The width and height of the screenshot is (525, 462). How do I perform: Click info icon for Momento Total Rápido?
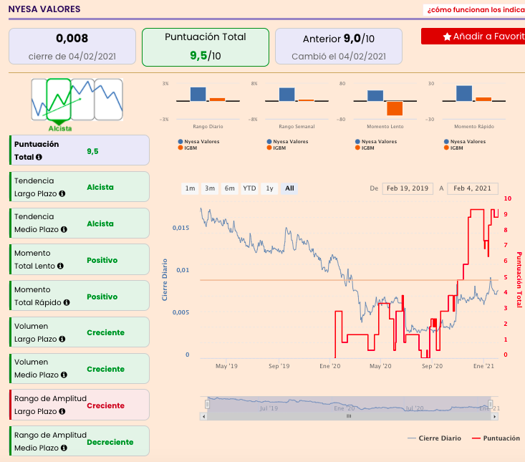pyautogui.click(x=67, y=302)
